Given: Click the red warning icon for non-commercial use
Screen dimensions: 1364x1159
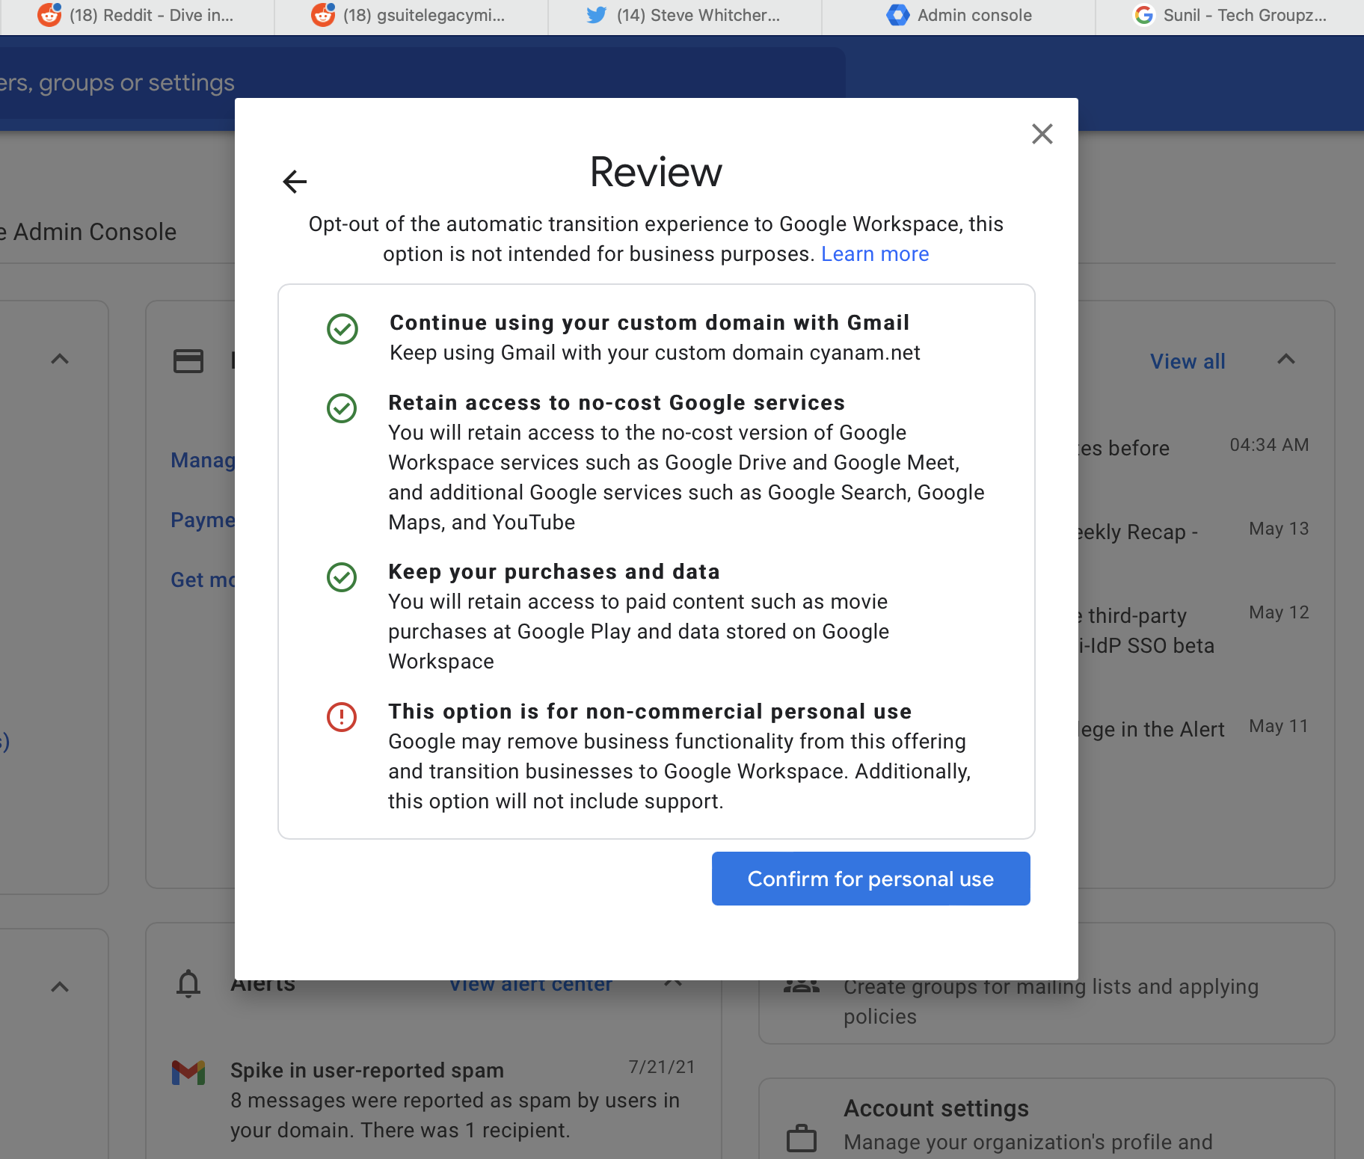Looking at the screenshot, I should click(342, 716).
